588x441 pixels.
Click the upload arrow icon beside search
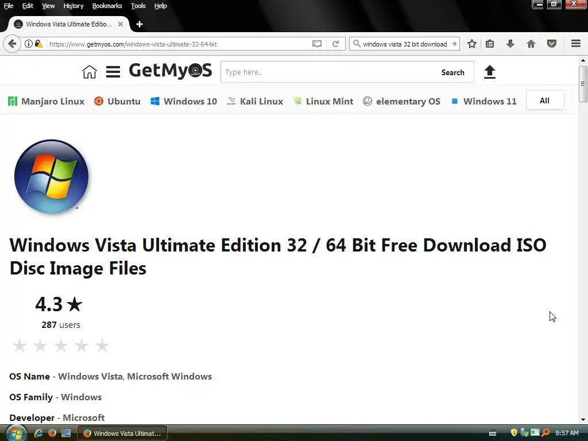[489, 72]
